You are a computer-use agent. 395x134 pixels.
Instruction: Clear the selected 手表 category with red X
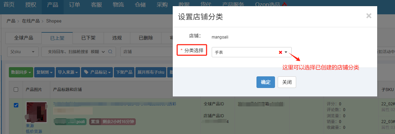point(280,52)
